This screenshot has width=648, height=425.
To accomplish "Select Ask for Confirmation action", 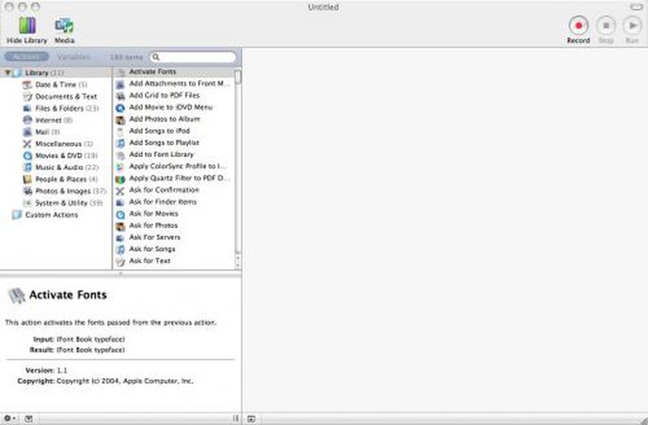I will tap(173, 190).
